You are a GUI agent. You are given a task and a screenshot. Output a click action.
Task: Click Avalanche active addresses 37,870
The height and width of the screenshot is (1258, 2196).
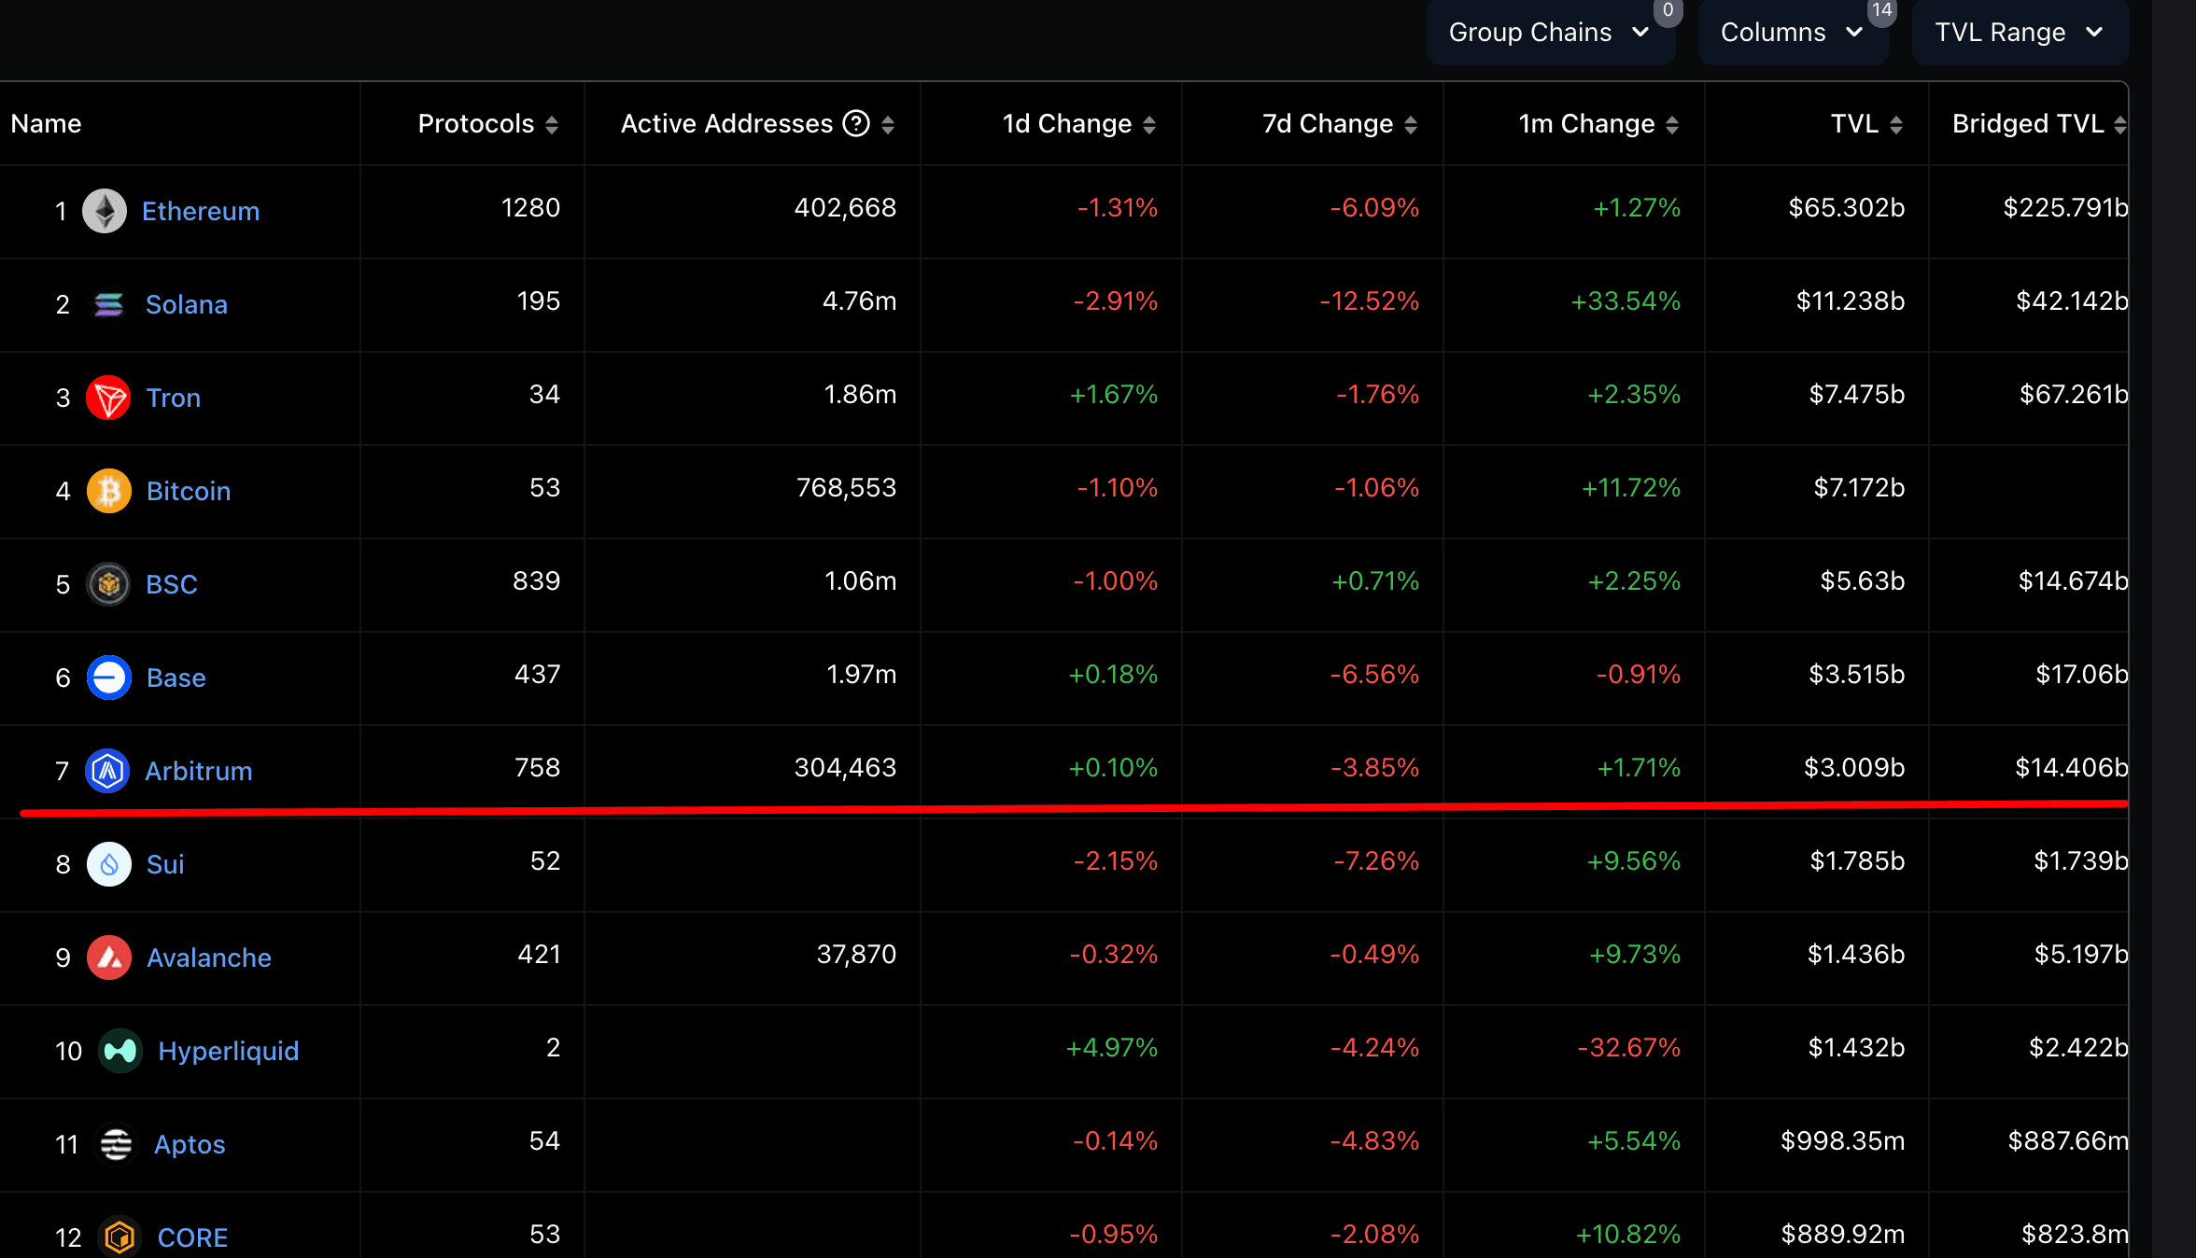(856, 954)
